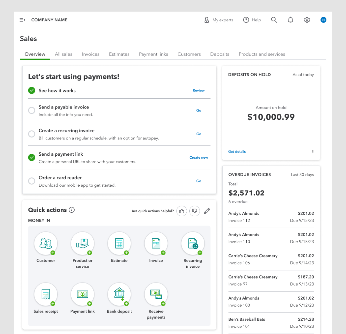Click the Invoice quick action icon
The width and height of the screenshot is (346, 334).
[x=156, y=243]
